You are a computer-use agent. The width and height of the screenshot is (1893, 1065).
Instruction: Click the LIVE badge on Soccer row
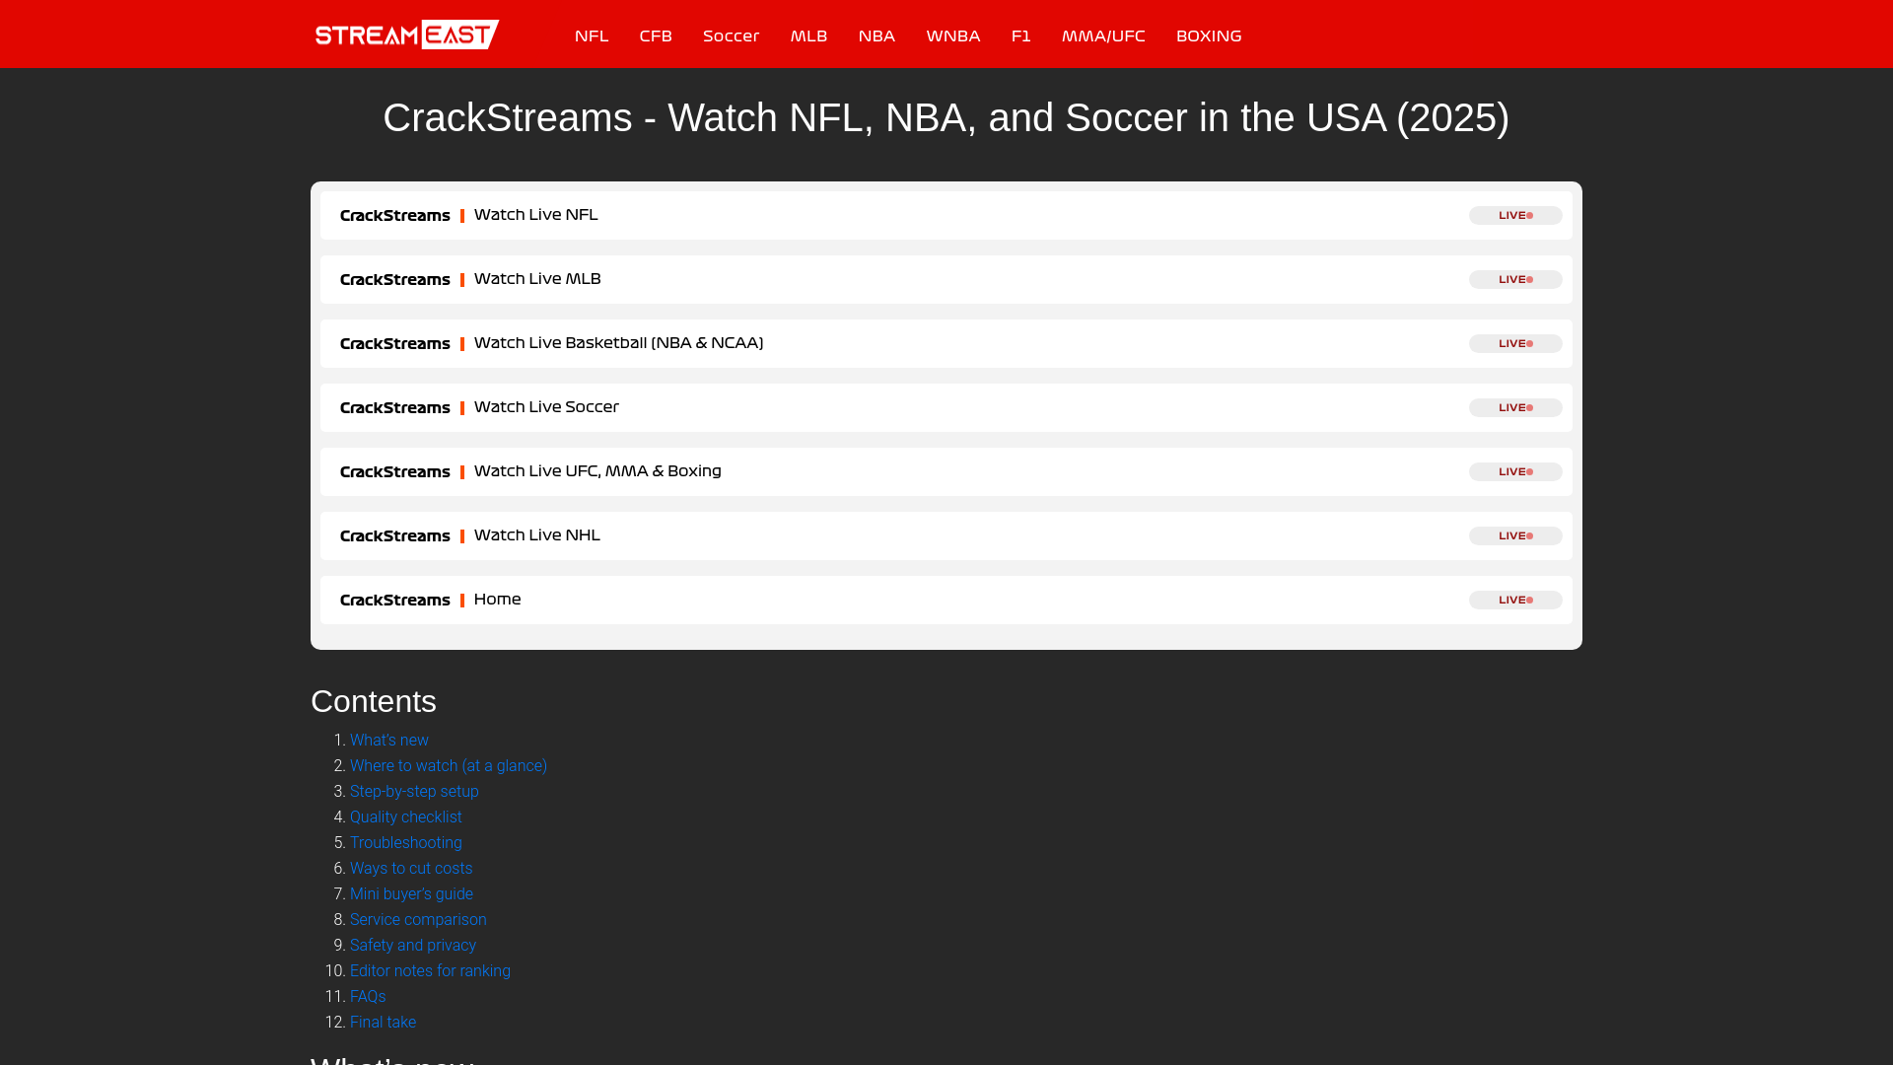1515,407
